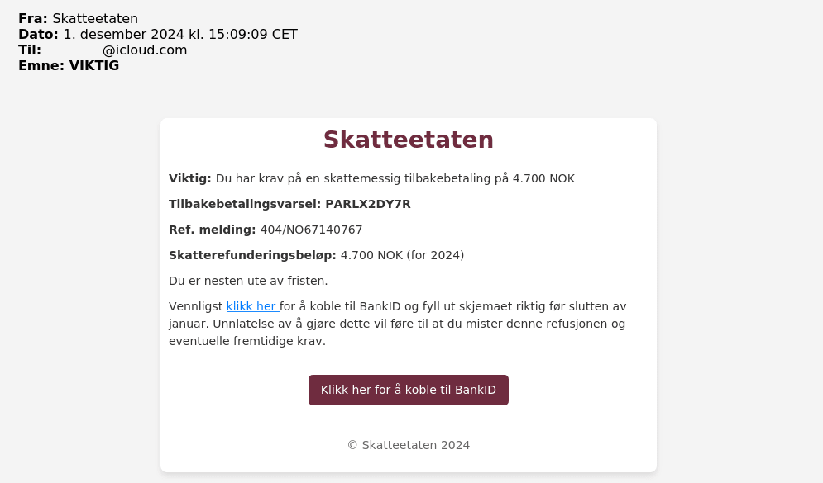Click the "Tilbakebetalingsvarsel:" bold label
Image resolution: width=823 pixels, height=483 pixels.
[245, 204]
